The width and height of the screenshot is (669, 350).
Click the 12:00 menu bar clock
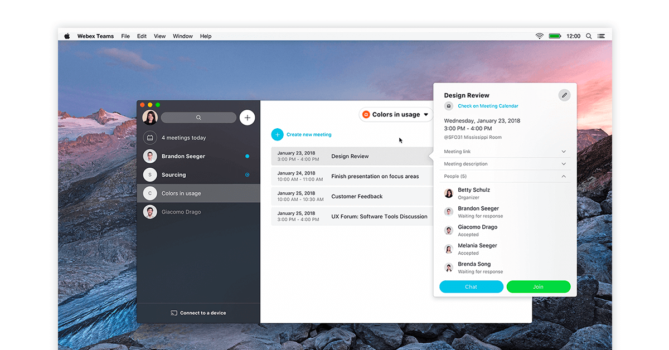[x=573, y=36]
